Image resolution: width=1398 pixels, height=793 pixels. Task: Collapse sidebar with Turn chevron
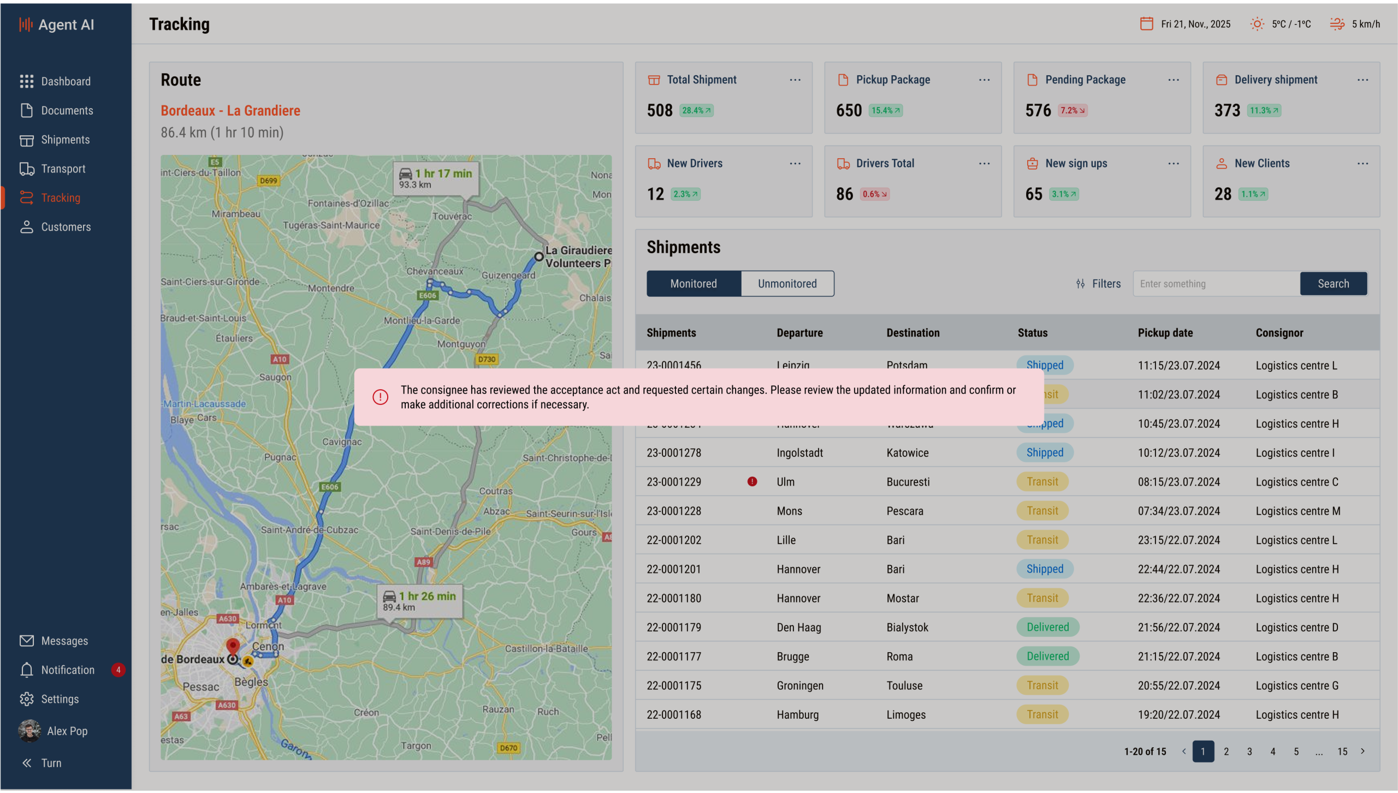[x=26, y=763]
